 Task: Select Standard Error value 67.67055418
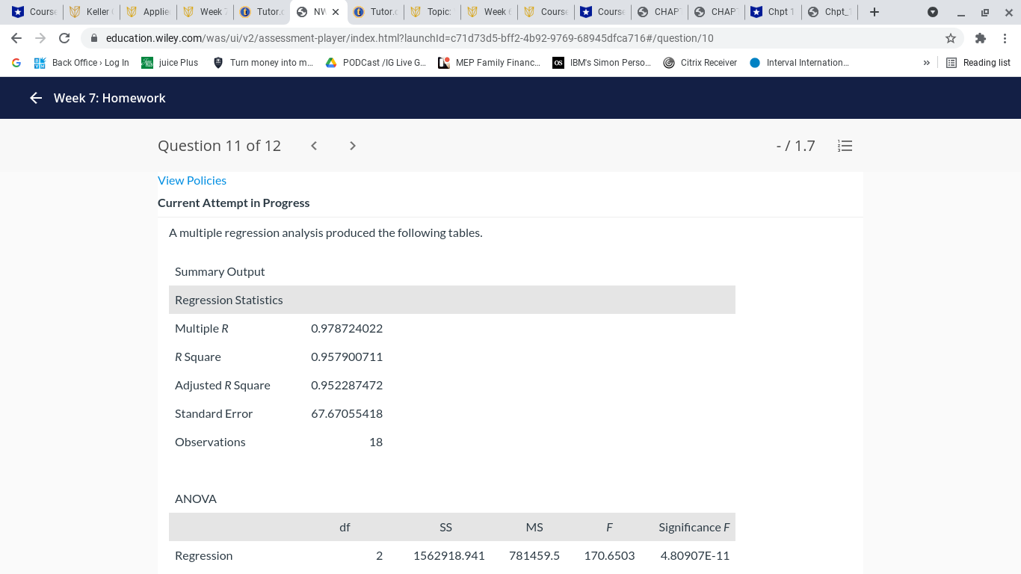click(347, 413)
